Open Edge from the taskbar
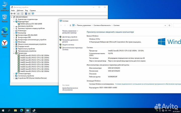 [x=22, y=110]
